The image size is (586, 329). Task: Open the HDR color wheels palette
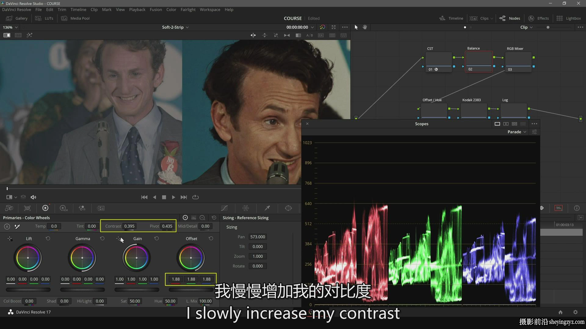63,208
